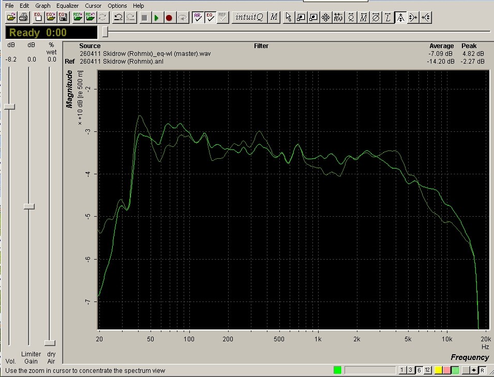Click the pink trace color button
494x377 pixels.
pos(446,370)
